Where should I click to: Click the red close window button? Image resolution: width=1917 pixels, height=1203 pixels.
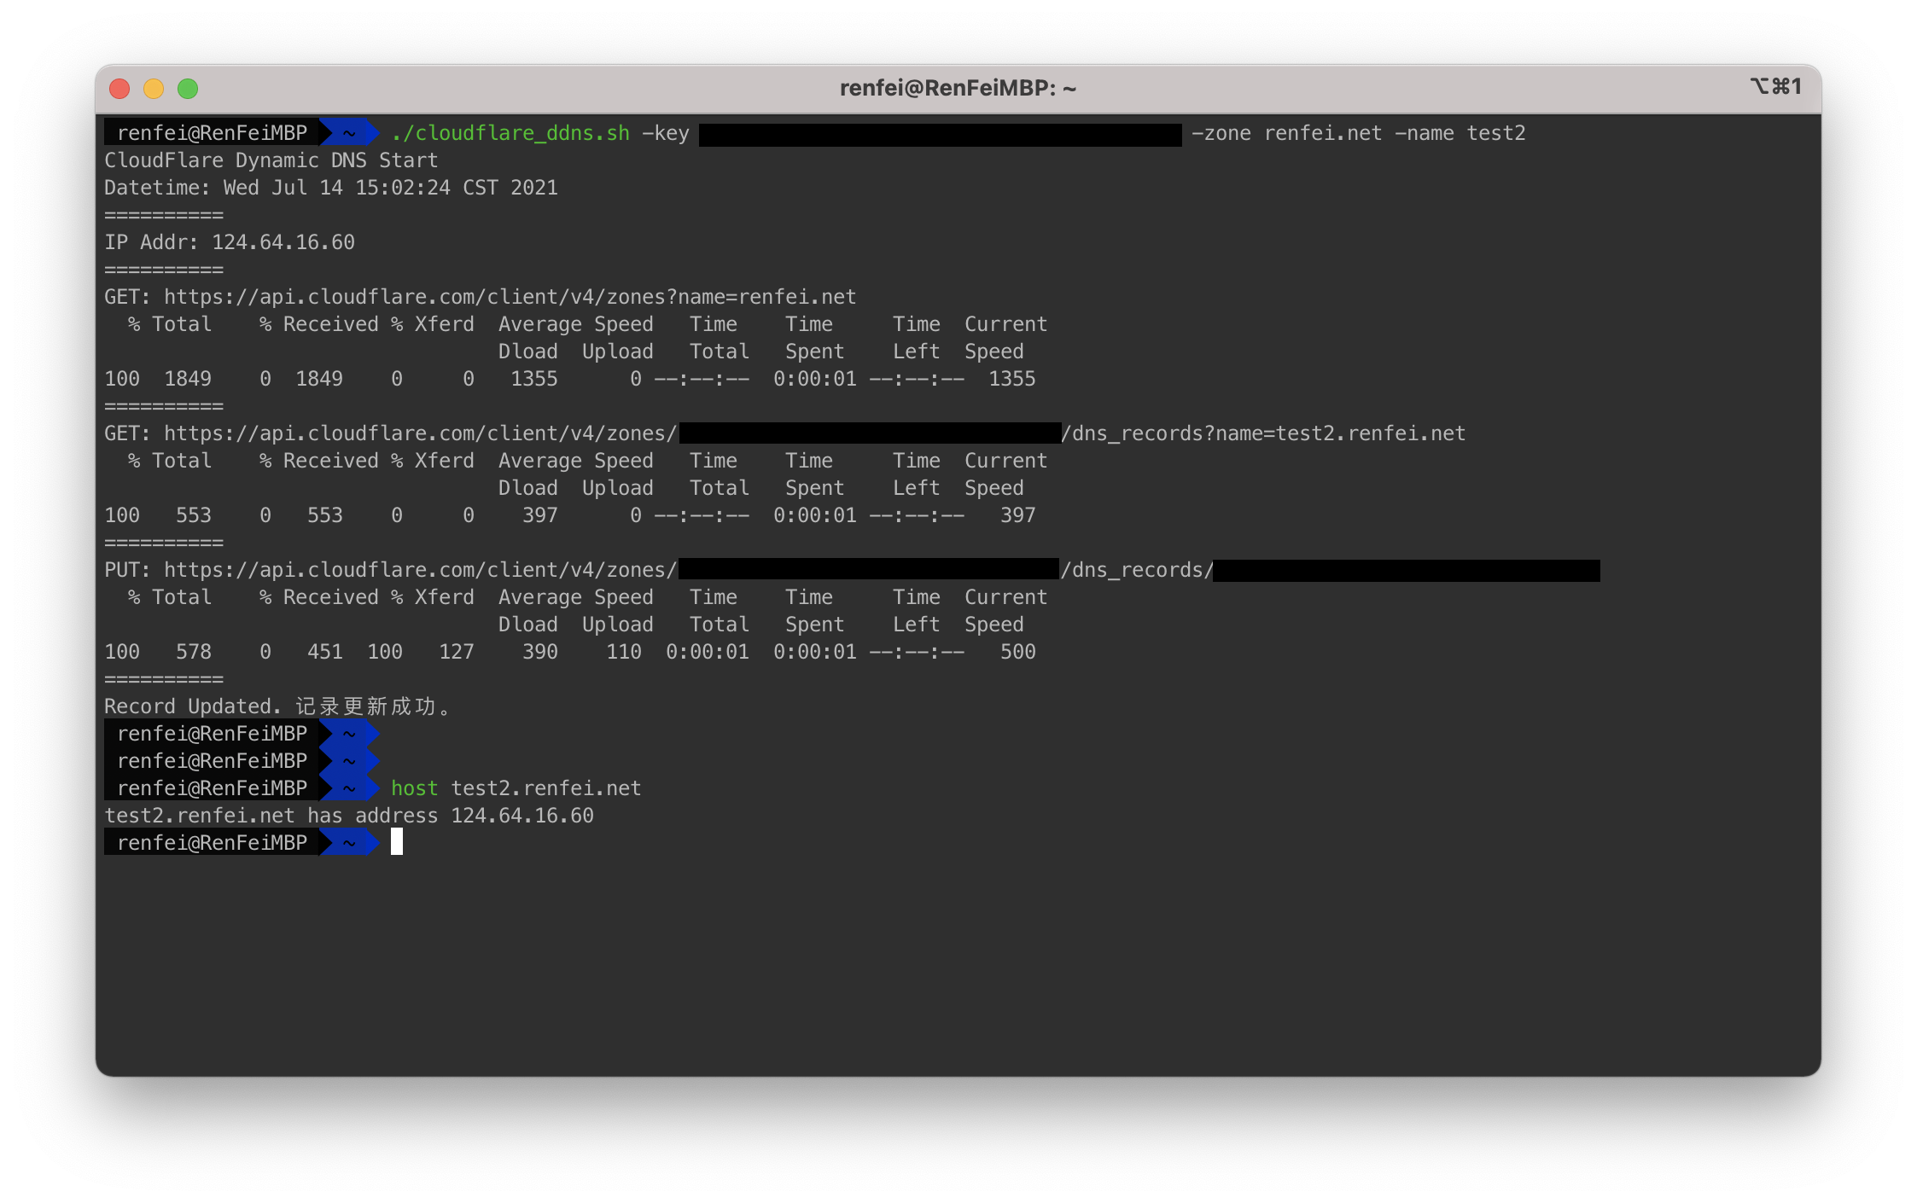pos(119,89)
